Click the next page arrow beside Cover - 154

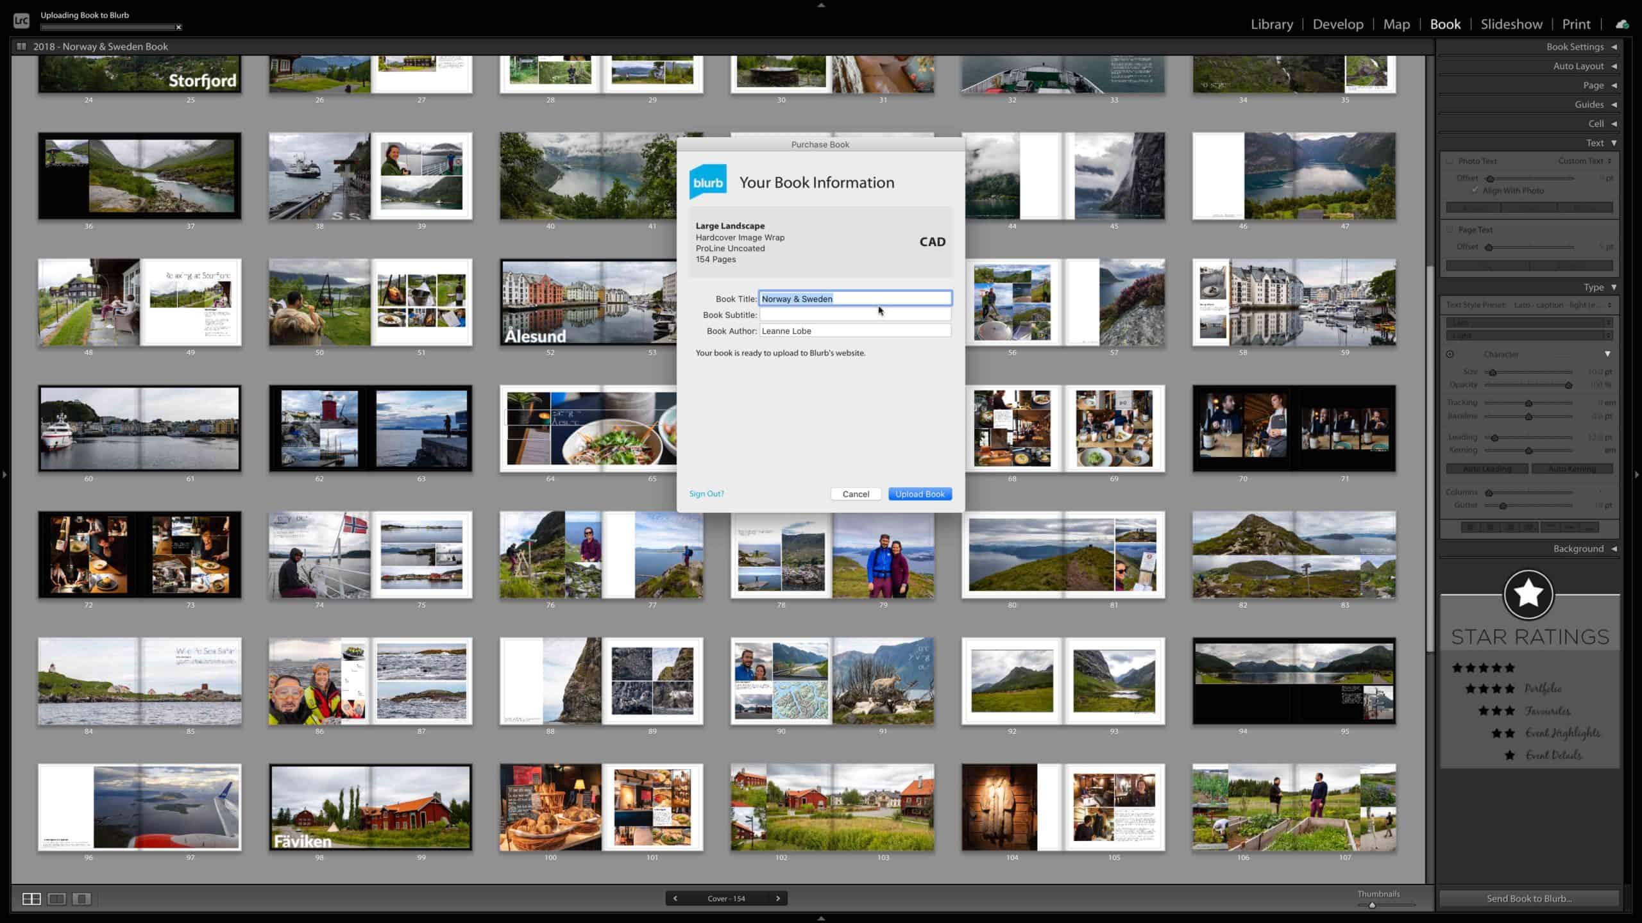[779, 899]
